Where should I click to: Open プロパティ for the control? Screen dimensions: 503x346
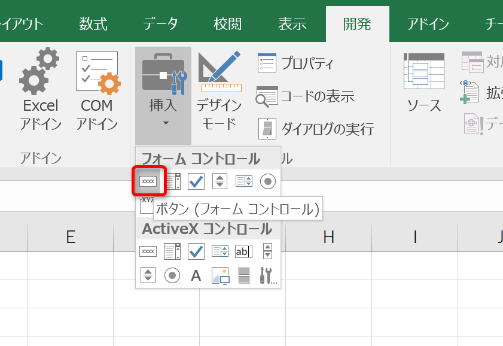coord(296,63)
